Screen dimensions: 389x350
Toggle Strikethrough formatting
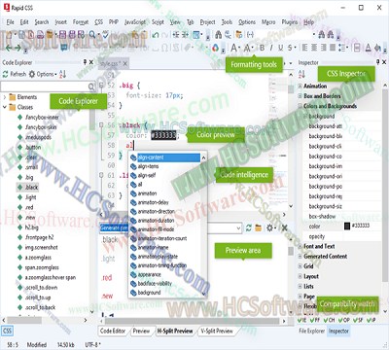click(x=290, y=48)
